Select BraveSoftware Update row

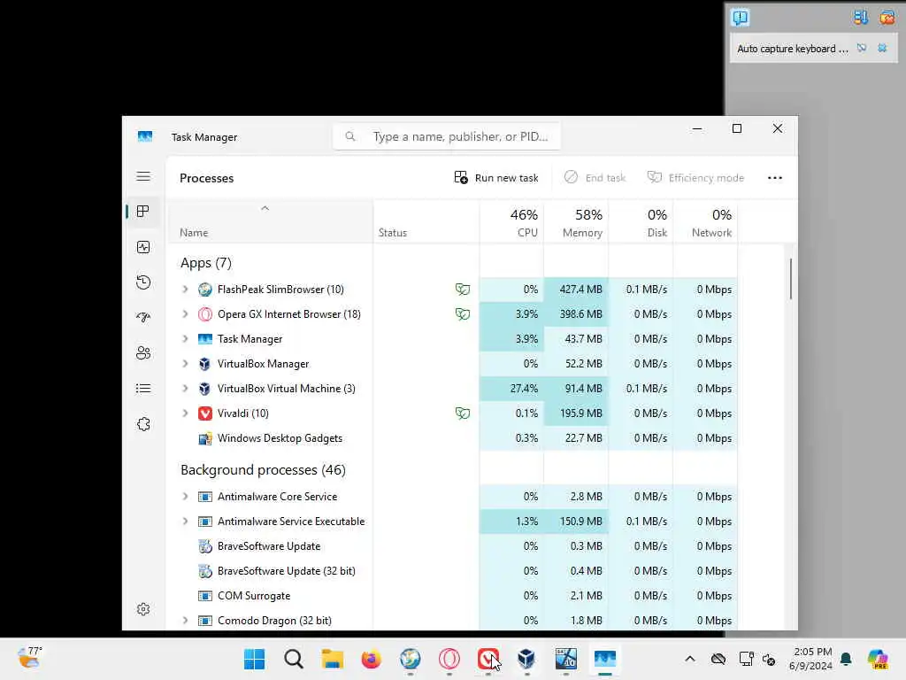(452, 545)
